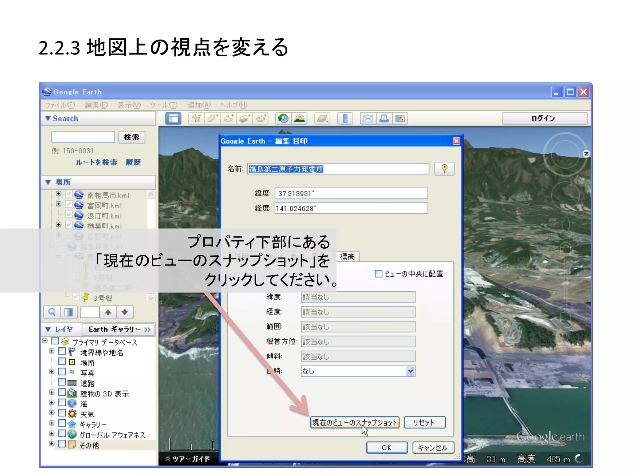Expand the 天気 layer node
The width and height of the screenshot is (634, 475).
click(52, 413)
